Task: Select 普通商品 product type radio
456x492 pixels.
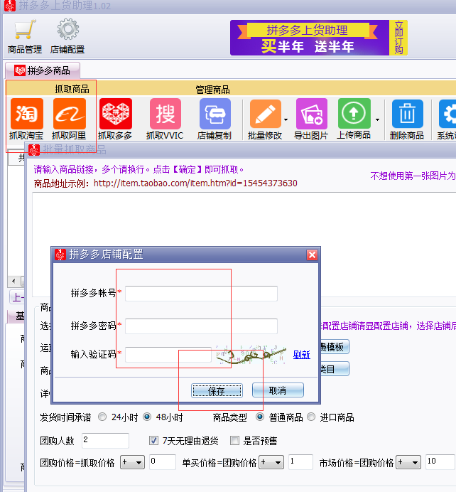Action: pyautogui.click(x=260, y=417)
